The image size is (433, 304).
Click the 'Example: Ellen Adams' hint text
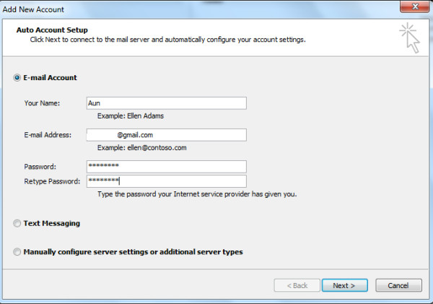[x=131, y=116]
